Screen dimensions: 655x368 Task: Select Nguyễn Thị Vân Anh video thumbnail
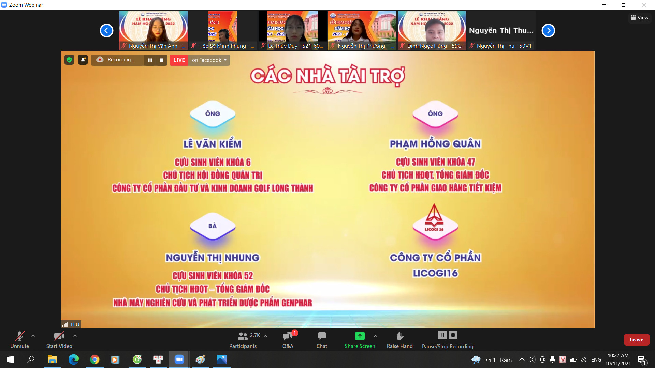(153, 31)
